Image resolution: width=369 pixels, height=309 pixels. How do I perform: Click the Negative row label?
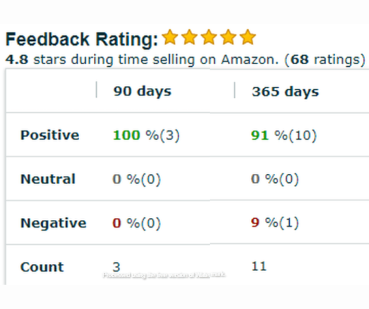click(53, 223)
